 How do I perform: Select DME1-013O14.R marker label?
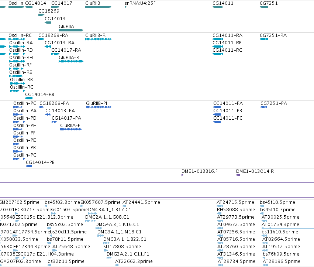point(255,171)
